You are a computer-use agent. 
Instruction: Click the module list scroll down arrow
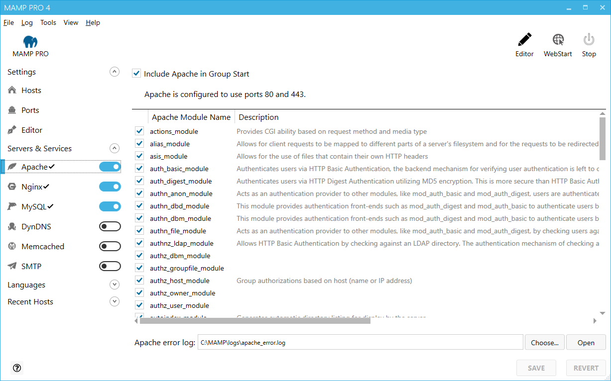click(x=603, y=313)
